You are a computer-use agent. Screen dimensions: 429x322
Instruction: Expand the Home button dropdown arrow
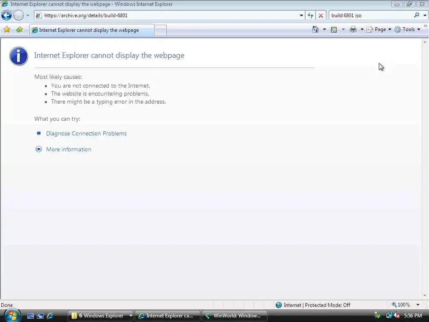point(325,29)
